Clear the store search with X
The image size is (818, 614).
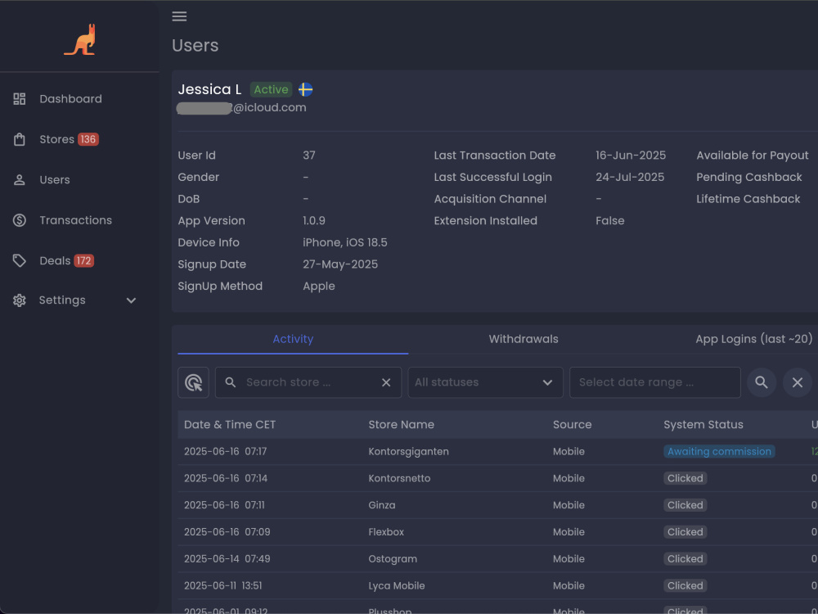[x=386, y=382]
